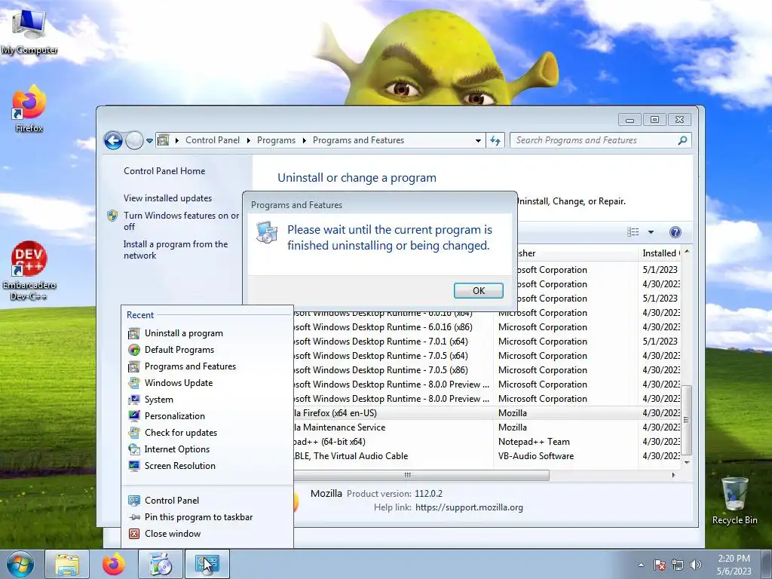Show hidden system tray icons
Screen dimensions: 772x579
tap(641, 565)
